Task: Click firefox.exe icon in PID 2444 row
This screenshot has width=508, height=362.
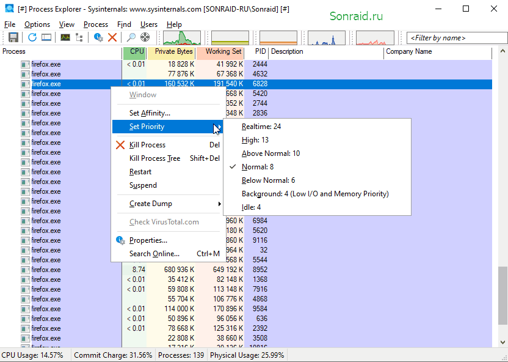Action: pos(25,65)
